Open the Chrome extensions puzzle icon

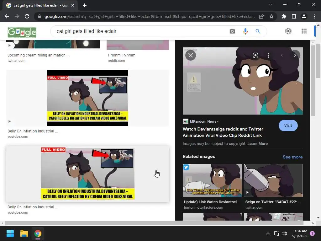click(284, 16)
